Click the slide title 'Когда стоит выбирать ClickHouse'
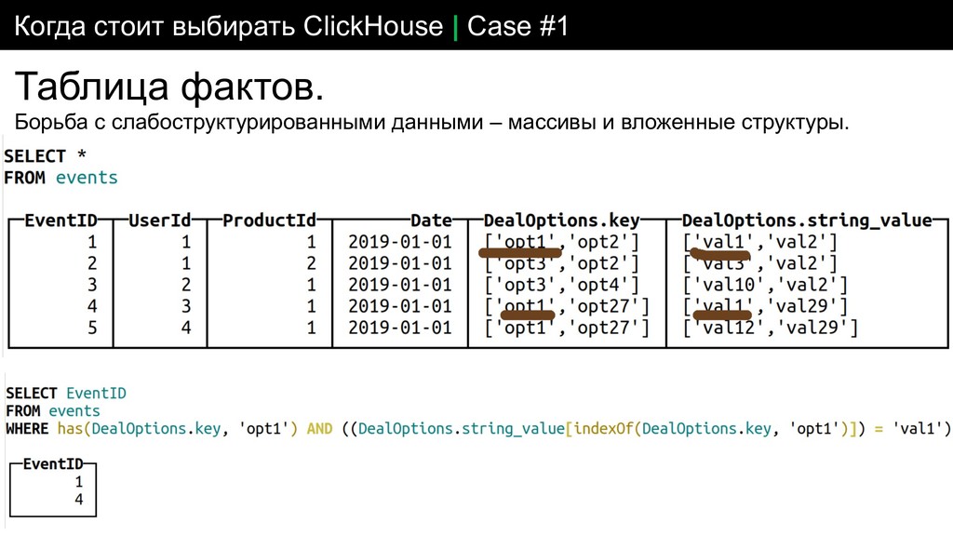The width and height of the screenshot is (953, 536). pyautogui.click(x=229, y=26)
